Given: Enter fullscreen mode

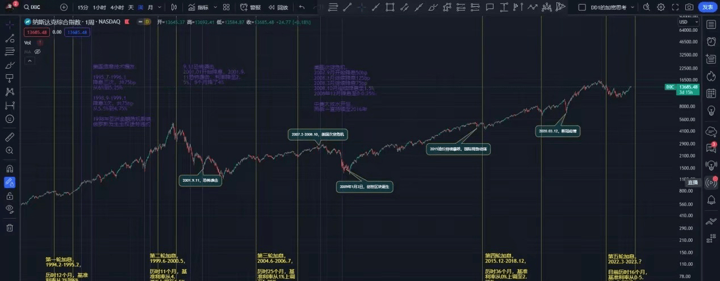Looking at the screenshot, I should (675, 7).
